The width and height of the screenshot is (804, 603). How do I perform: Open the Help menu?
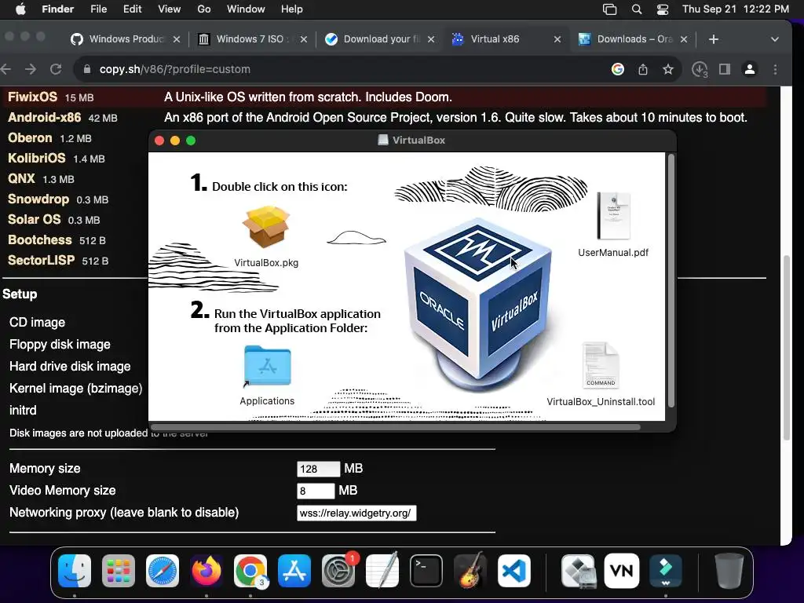pyautogui.click(x=292, y=9)
